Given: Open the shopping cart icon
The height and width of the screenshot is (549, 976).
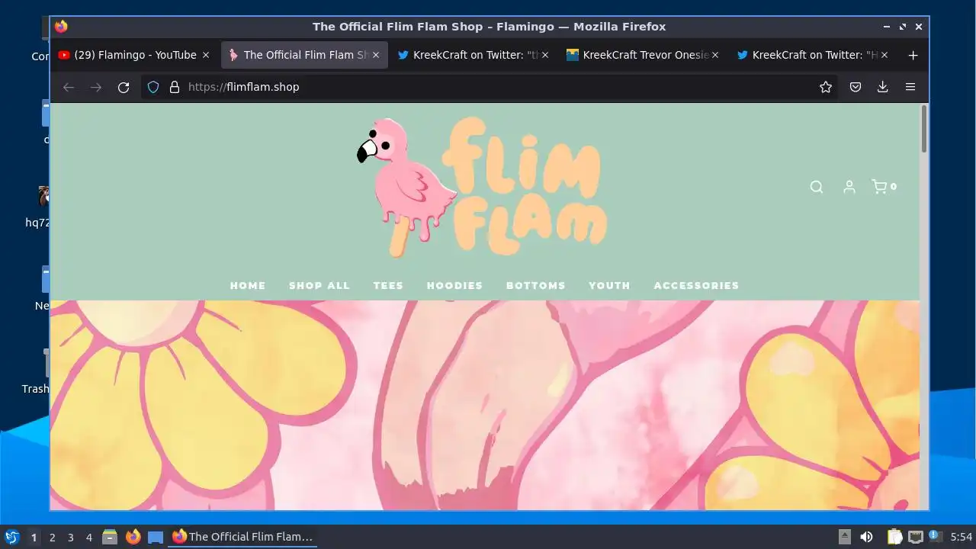Looking at the screenshot, I should [x=884, y=187].
